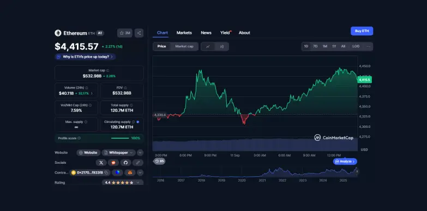Show info for Market cap

click(108, 70)
